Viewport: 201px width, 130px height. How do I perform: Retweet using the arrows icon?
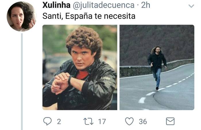click(88, 121)
